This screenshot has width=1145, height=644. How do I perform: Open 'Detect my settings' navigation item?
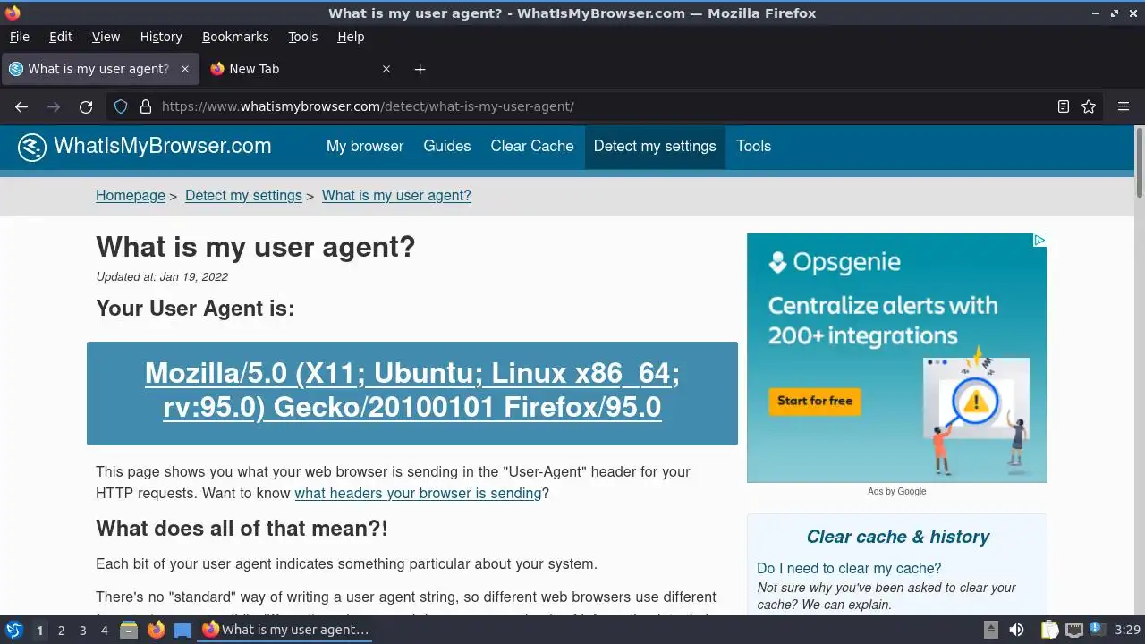(655, 146)
